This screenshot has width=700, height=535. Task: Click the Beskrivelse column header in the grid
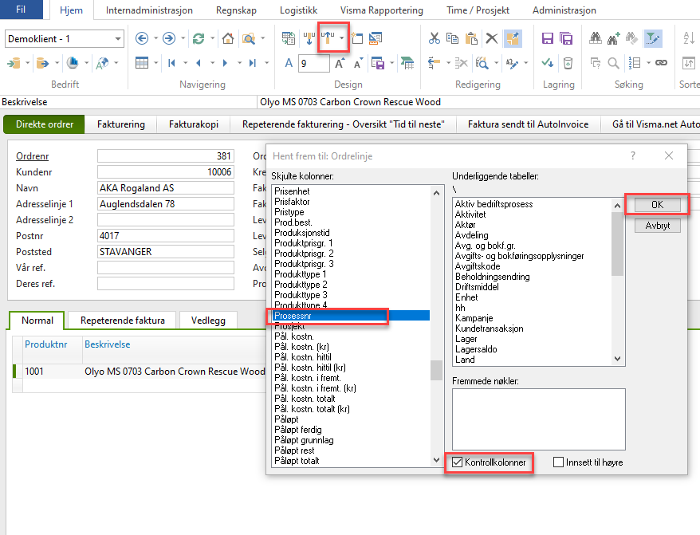tap(107, 344)
